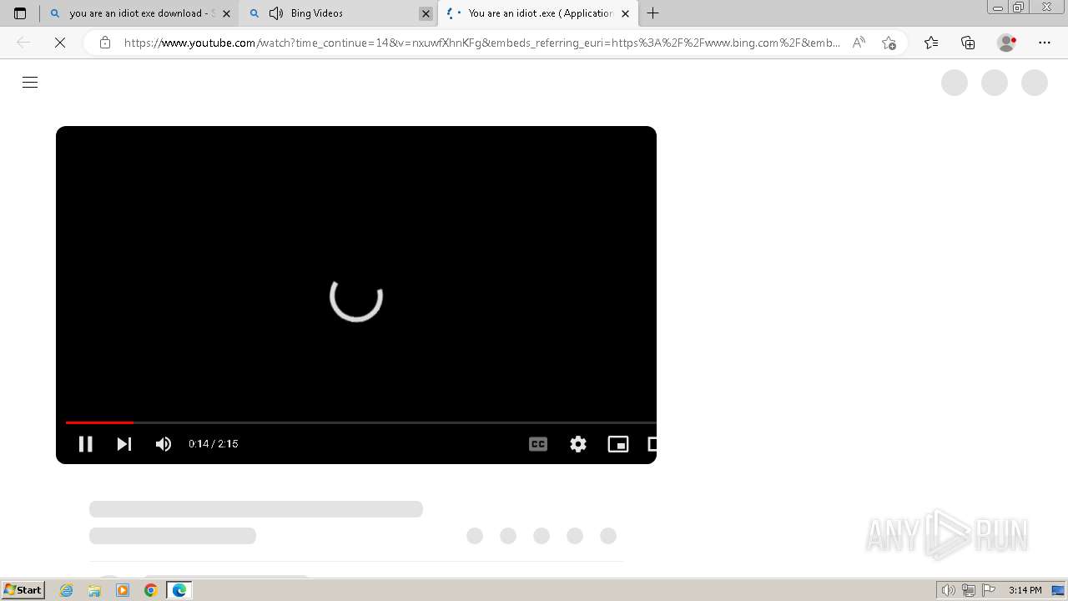Mute the video volume

[164, 444]
